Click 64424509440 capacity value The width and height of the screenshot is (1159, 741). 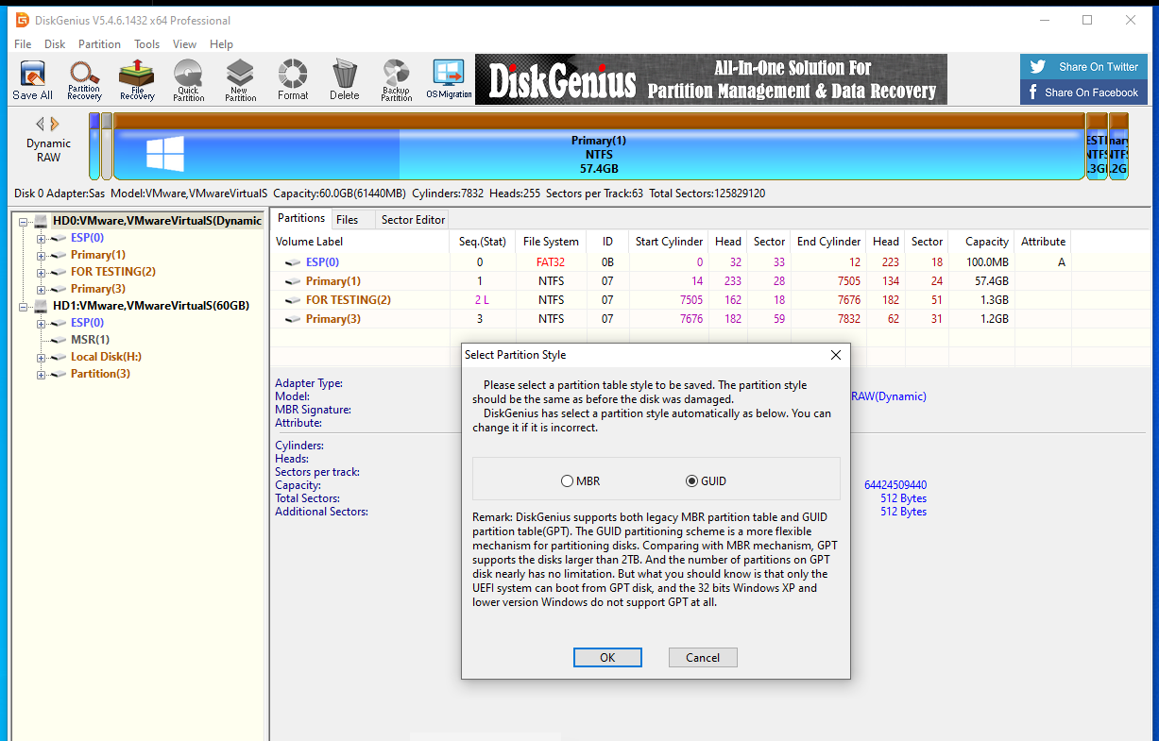(895, 485)
